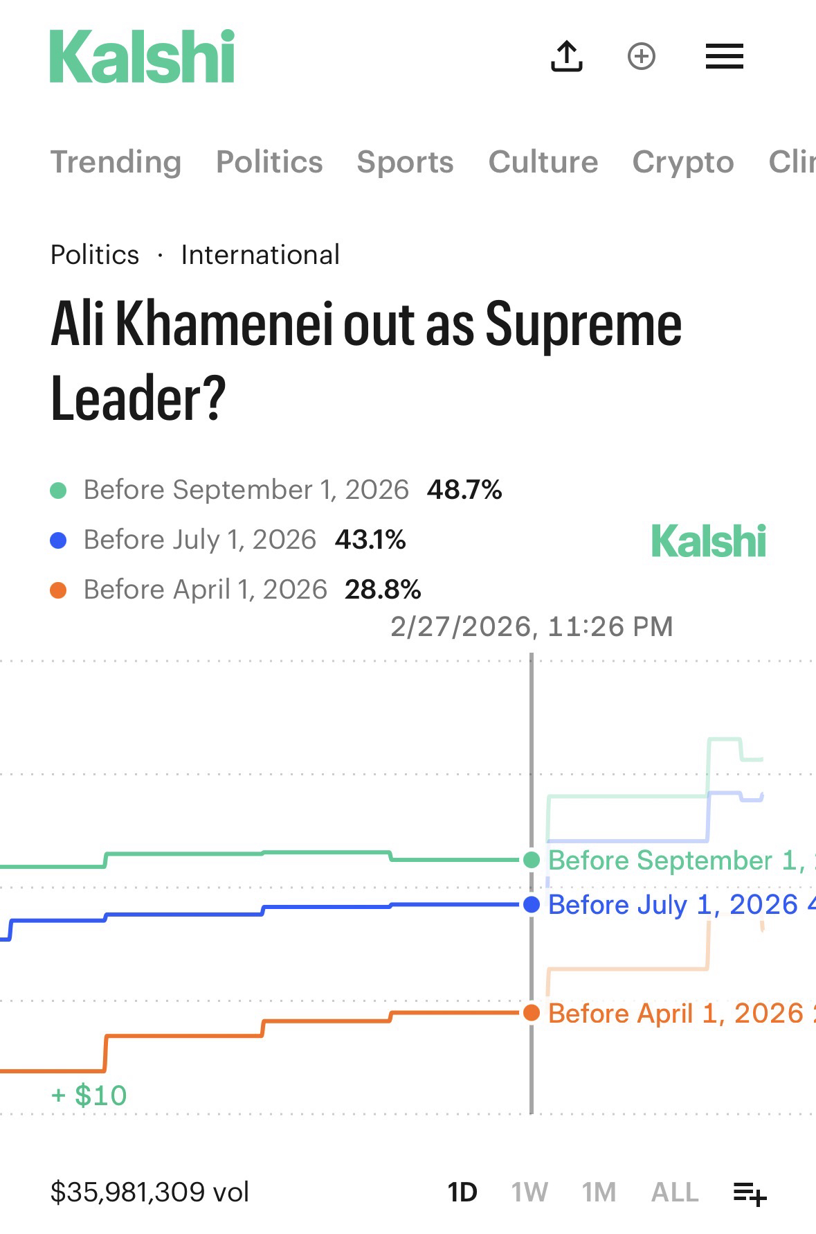Open the Politics category tab
This screenshot has width=816, height=1234.
[269, 162]
